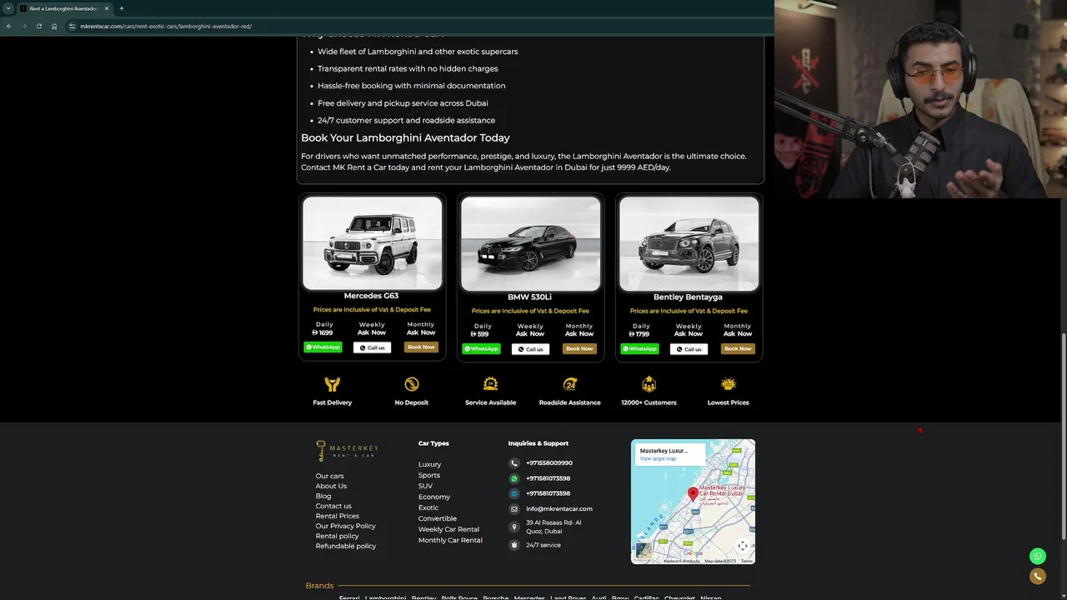Close the Rent a Lamborghini Aventador tab
1067x600 pixels.
107,8
